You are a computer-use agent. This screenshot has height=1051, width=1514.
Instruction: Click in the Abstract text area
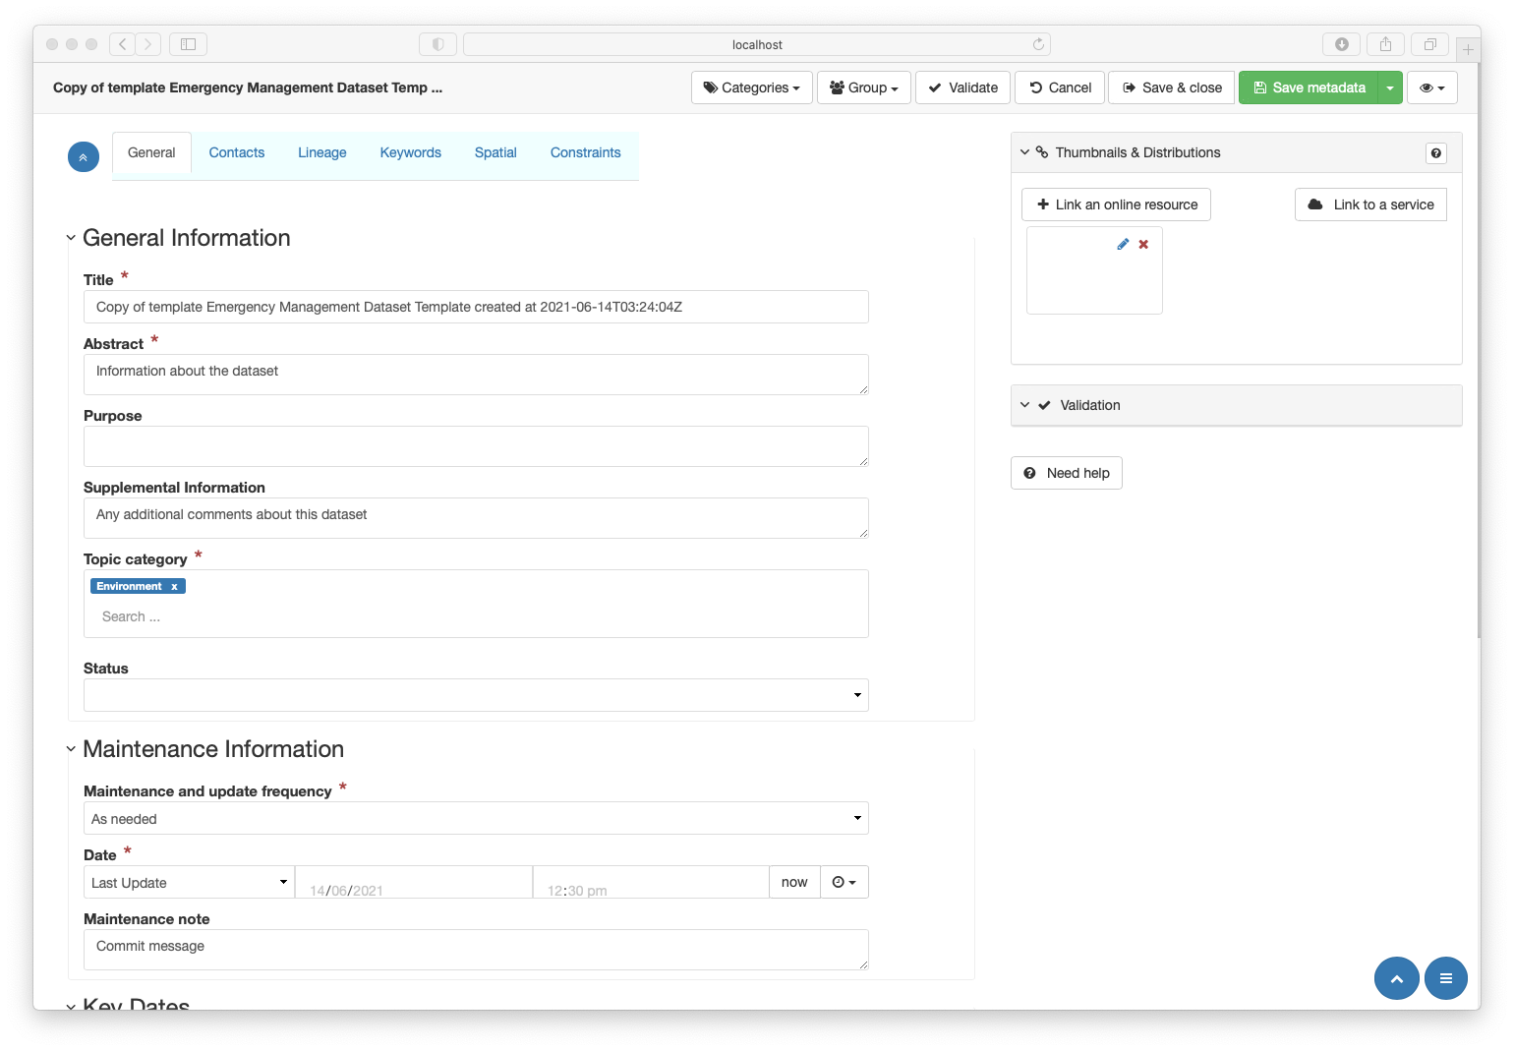click(x=476, y=375)
